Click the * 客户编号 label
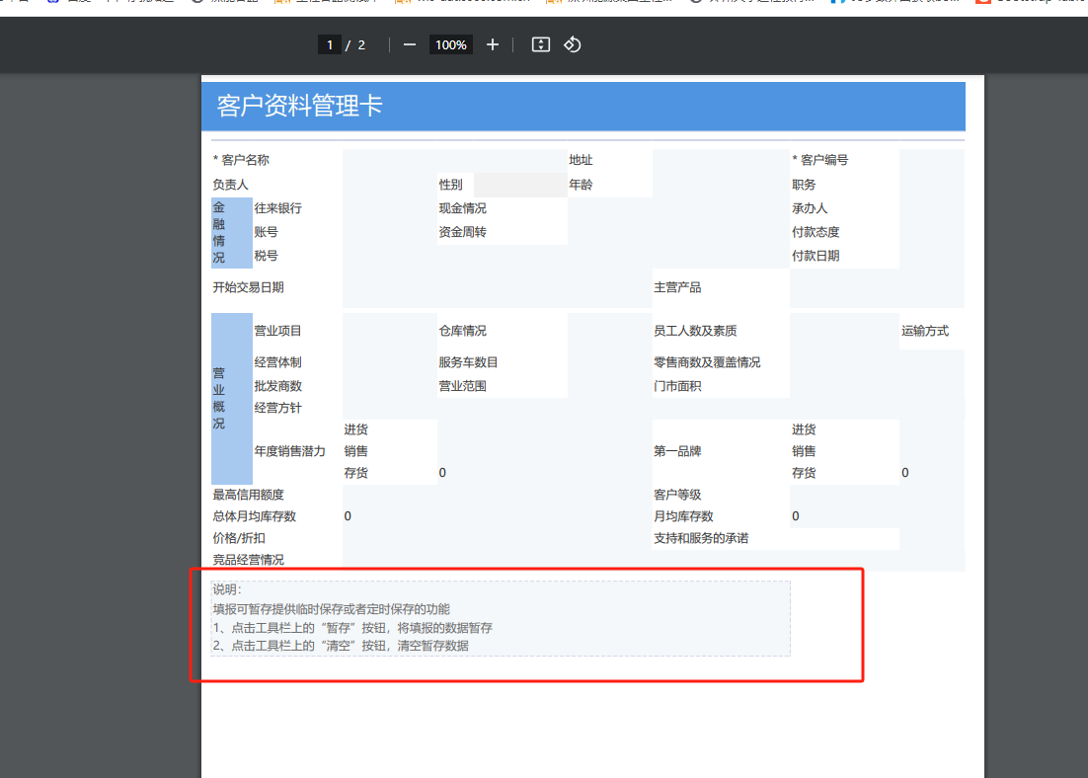 [x=820, y=160]
